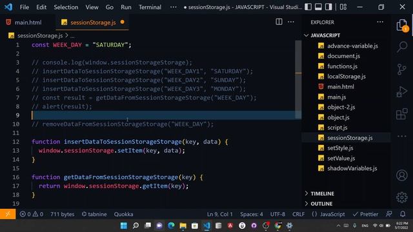
Task: Click the editor vertical scrollbar slider
Action: (x=298, y=79)
